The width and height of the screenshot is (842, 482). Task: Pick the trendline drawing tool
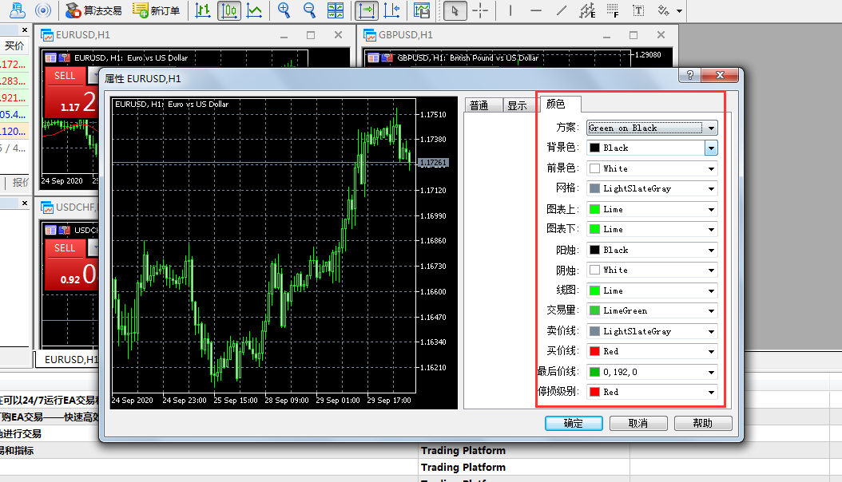(x=562, y=10)
